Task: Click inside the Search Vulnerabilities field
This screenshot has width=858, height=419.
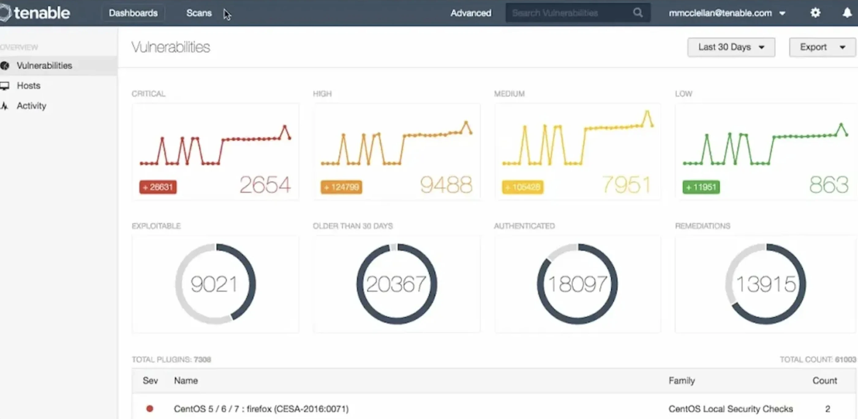Action: click(x=566, y=13)
